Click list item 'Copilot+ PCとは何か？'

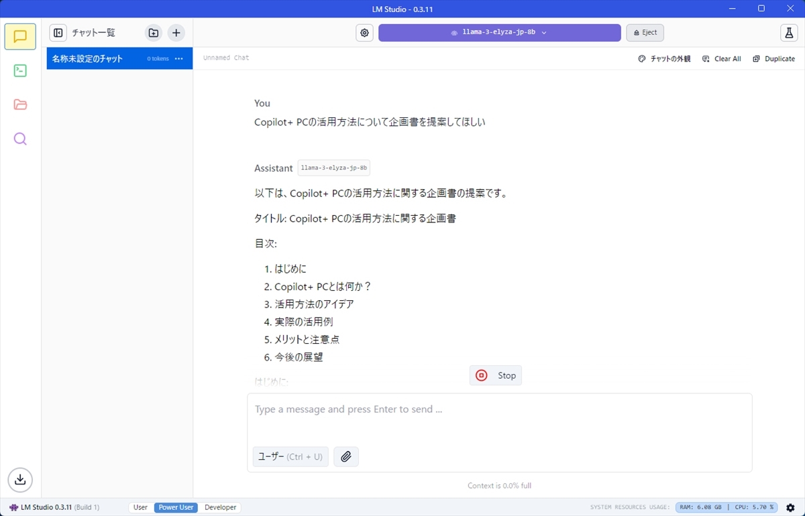pos(323,286)
